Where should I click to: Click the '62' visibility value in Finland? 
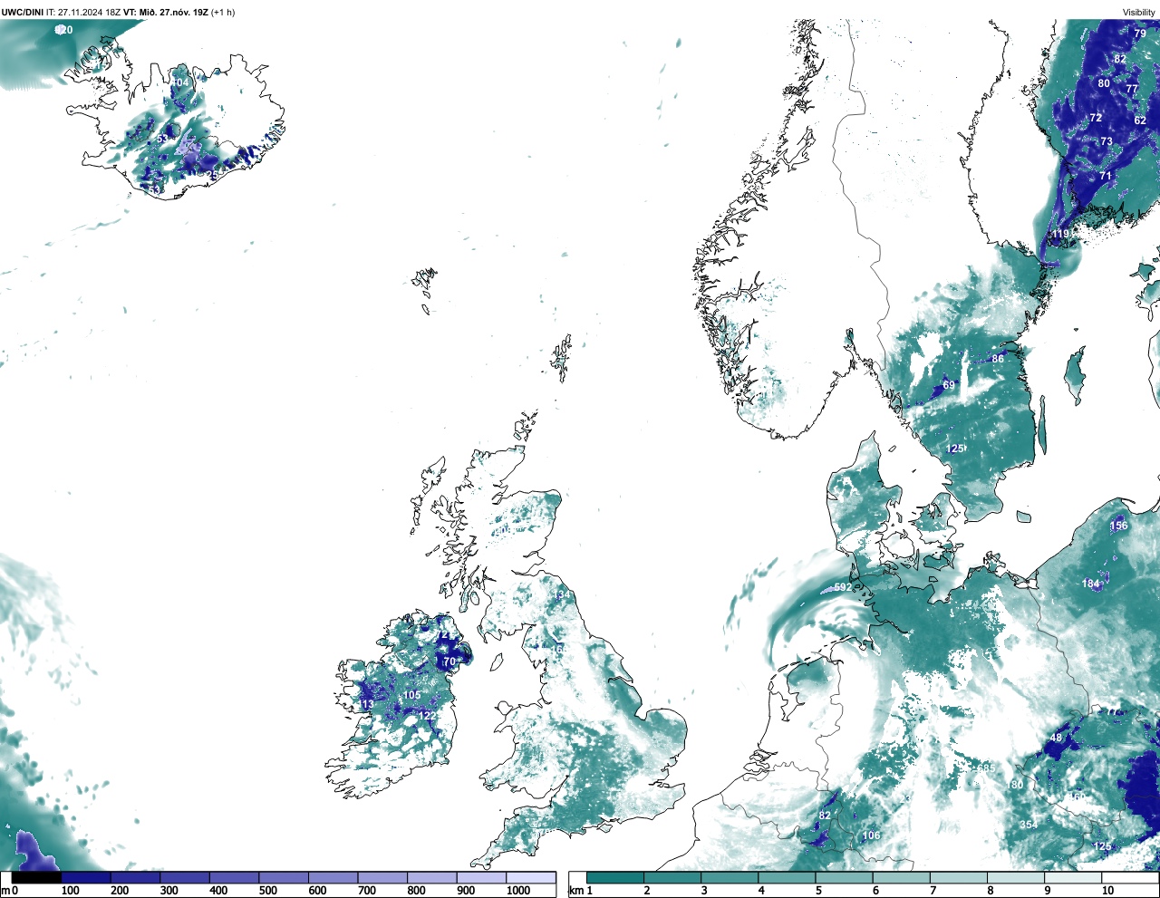point(1140,121)
